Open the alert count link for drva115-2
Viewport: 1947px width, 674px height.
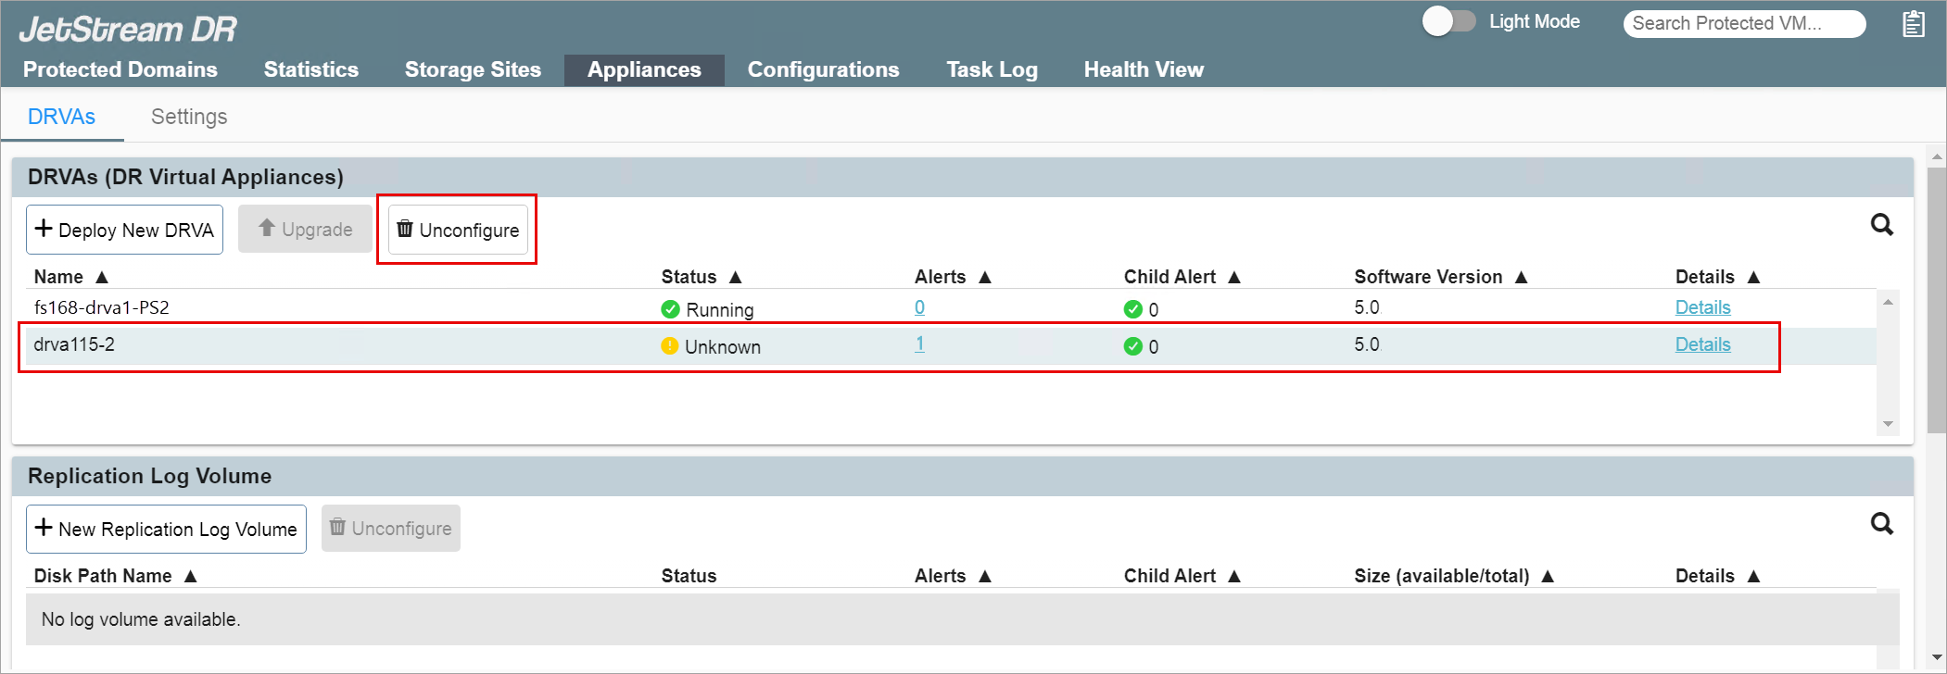point(919,344)
